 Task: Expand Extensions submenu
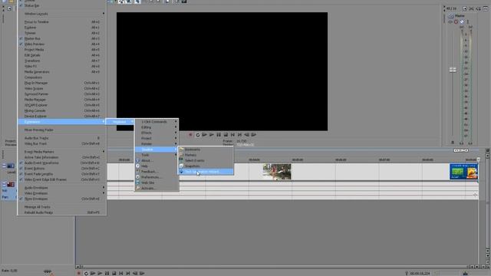click(62, 122)
